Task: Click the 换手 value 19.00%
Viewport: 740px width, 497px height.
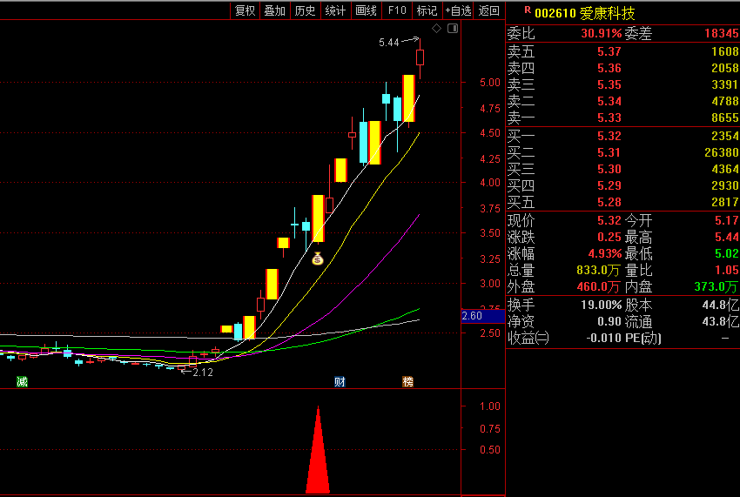Action: coord(602,305)
